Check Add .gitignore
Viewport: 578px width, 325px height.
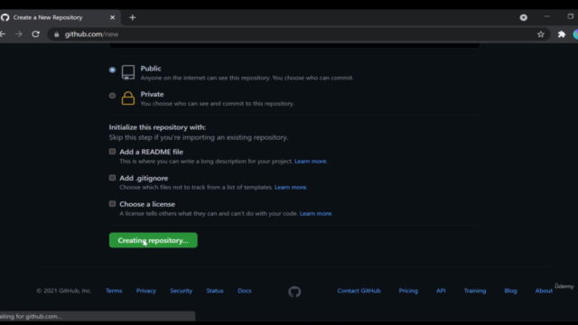click(x=112, y=178)
